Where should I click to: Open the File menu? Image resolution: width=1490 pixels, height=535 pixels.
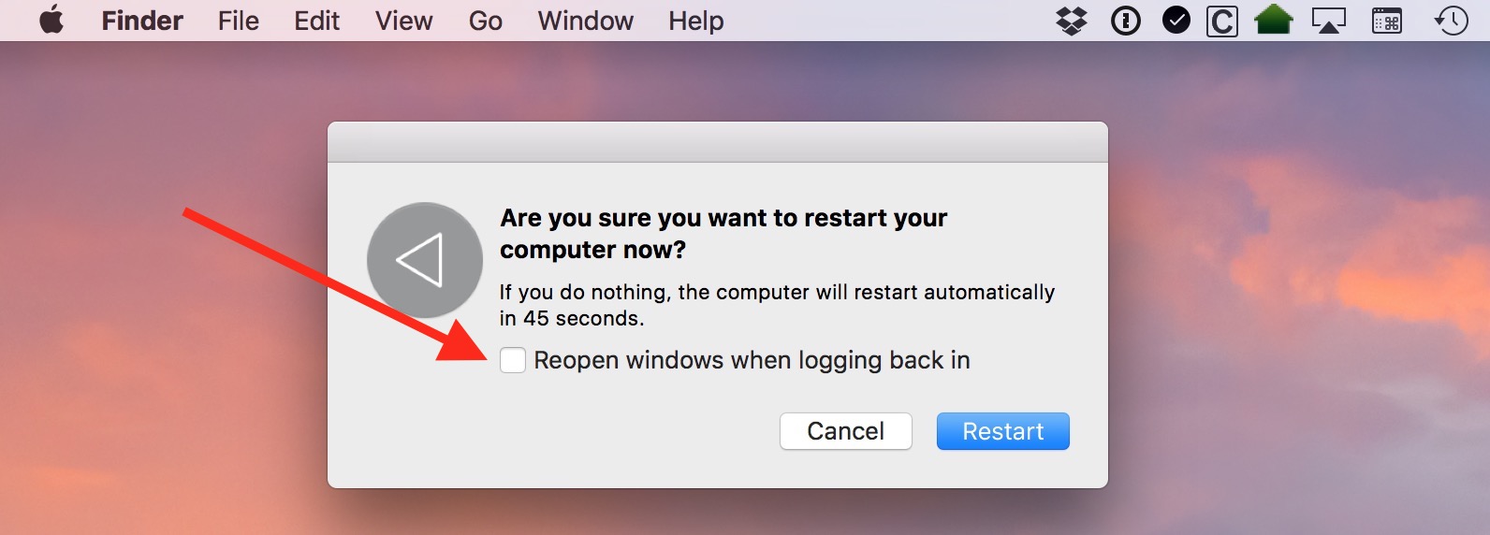tap(239, 21)
